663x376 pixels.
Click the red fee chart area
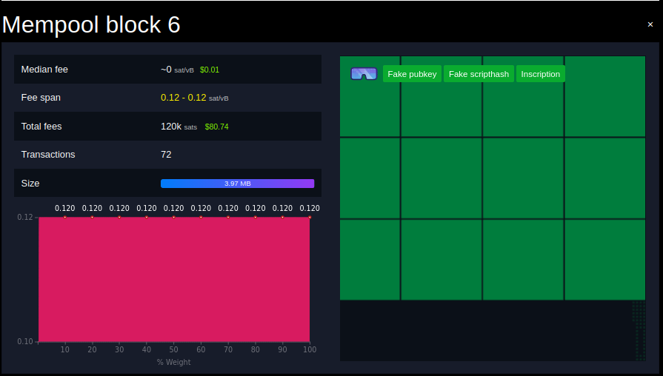[x=174, y=279]
